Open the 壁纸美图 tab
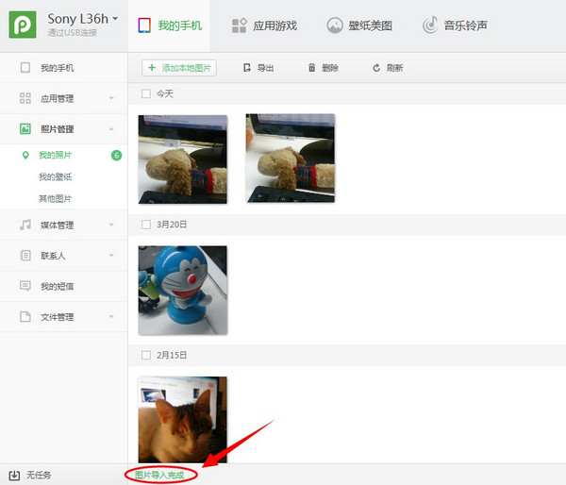 [359, 25]
